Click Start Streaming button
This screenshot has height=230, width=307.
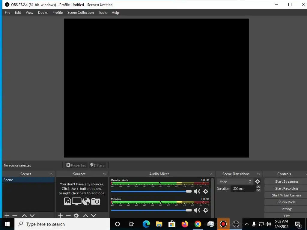286,181
